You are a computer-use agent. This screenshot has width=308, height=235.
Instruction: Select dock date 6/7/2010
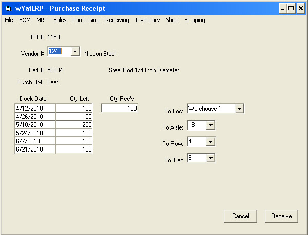(x=35, y=141)
